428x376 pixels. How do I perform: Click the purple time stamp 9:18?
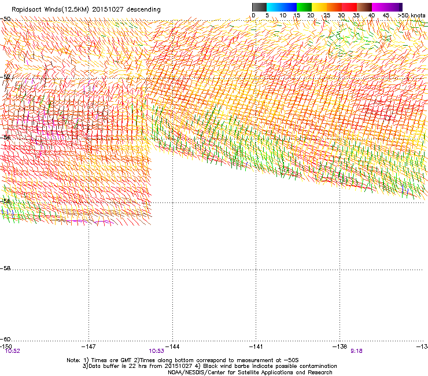click(356, 351)
